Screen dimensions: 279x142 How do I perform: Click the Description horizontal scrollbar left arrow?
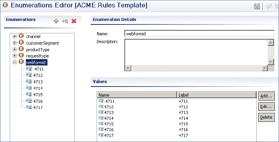[128, 68]
